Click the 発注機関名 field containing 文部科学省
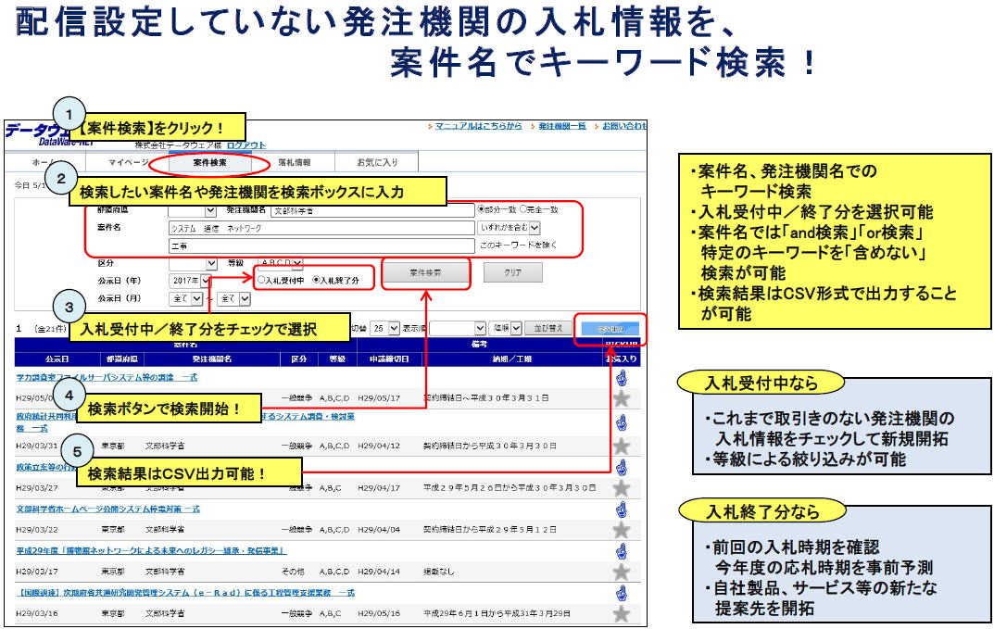The height and width of the screenshot is (629, 994). (x=372, y=210)
